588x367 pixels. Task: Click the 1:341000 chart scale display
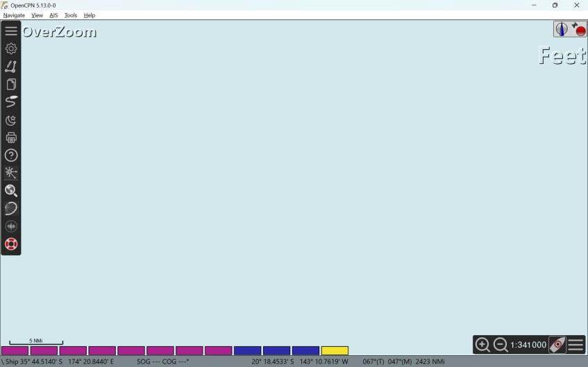click(528, 345)
